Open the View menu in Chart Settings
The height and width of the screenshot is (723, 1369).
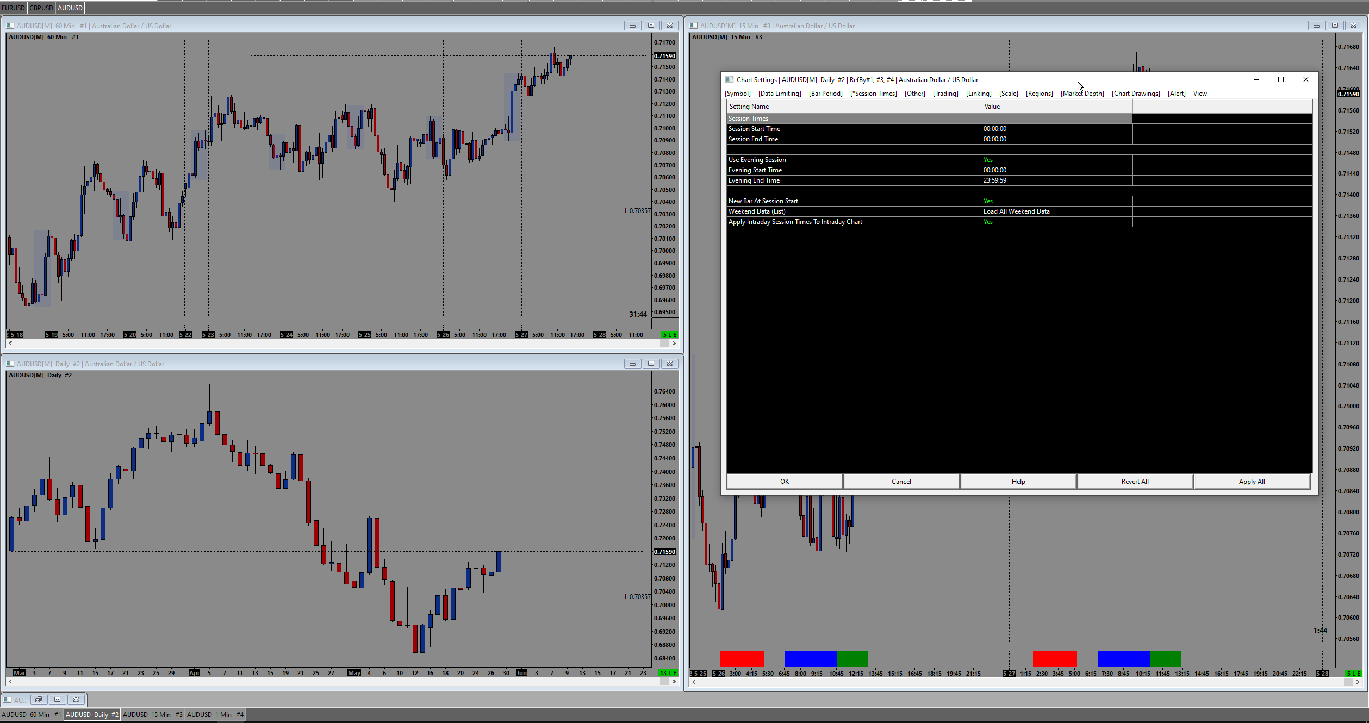[1199, 94]
